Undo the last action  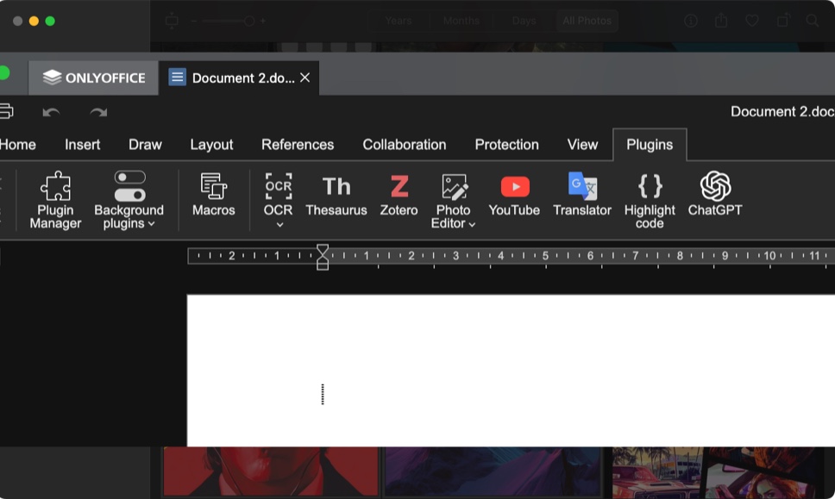(51, 112)
